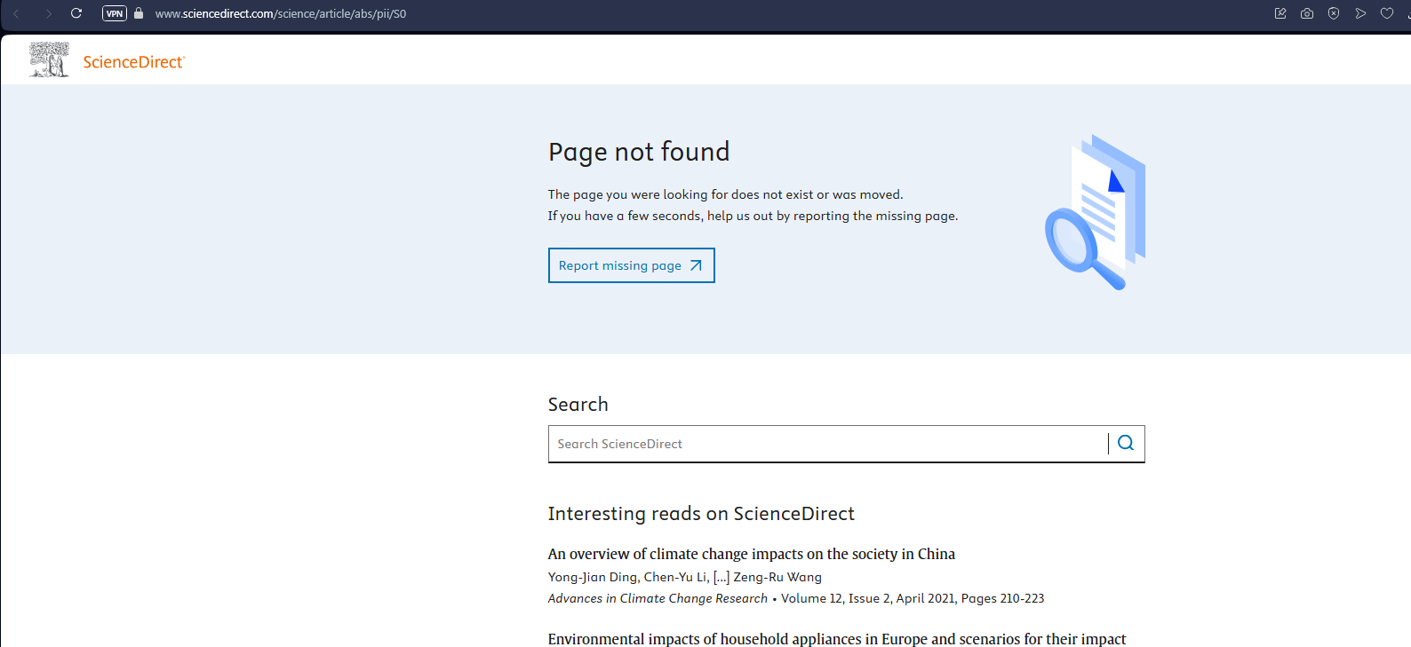The height and width of the screenshot is (647, 1411).
Task: Open the shield ad-blocker icon
Action: click(x=1334, y=13)
